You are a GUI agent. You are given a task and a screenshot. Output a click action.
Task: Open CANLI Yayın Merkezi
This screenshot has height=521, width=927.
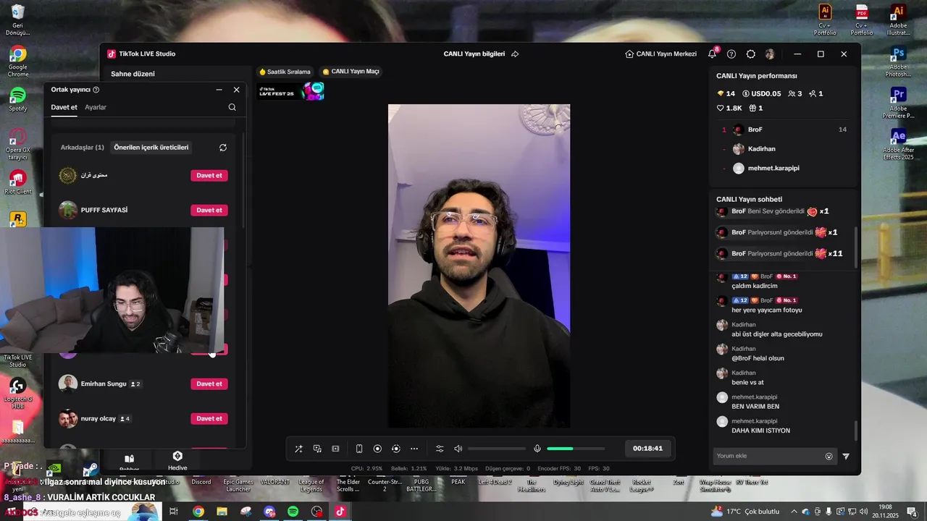click(660, 54)
